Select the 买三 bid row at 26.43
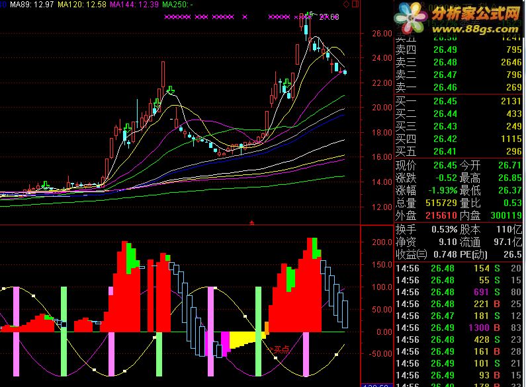 pyautogui.click(x=459, y=127)
